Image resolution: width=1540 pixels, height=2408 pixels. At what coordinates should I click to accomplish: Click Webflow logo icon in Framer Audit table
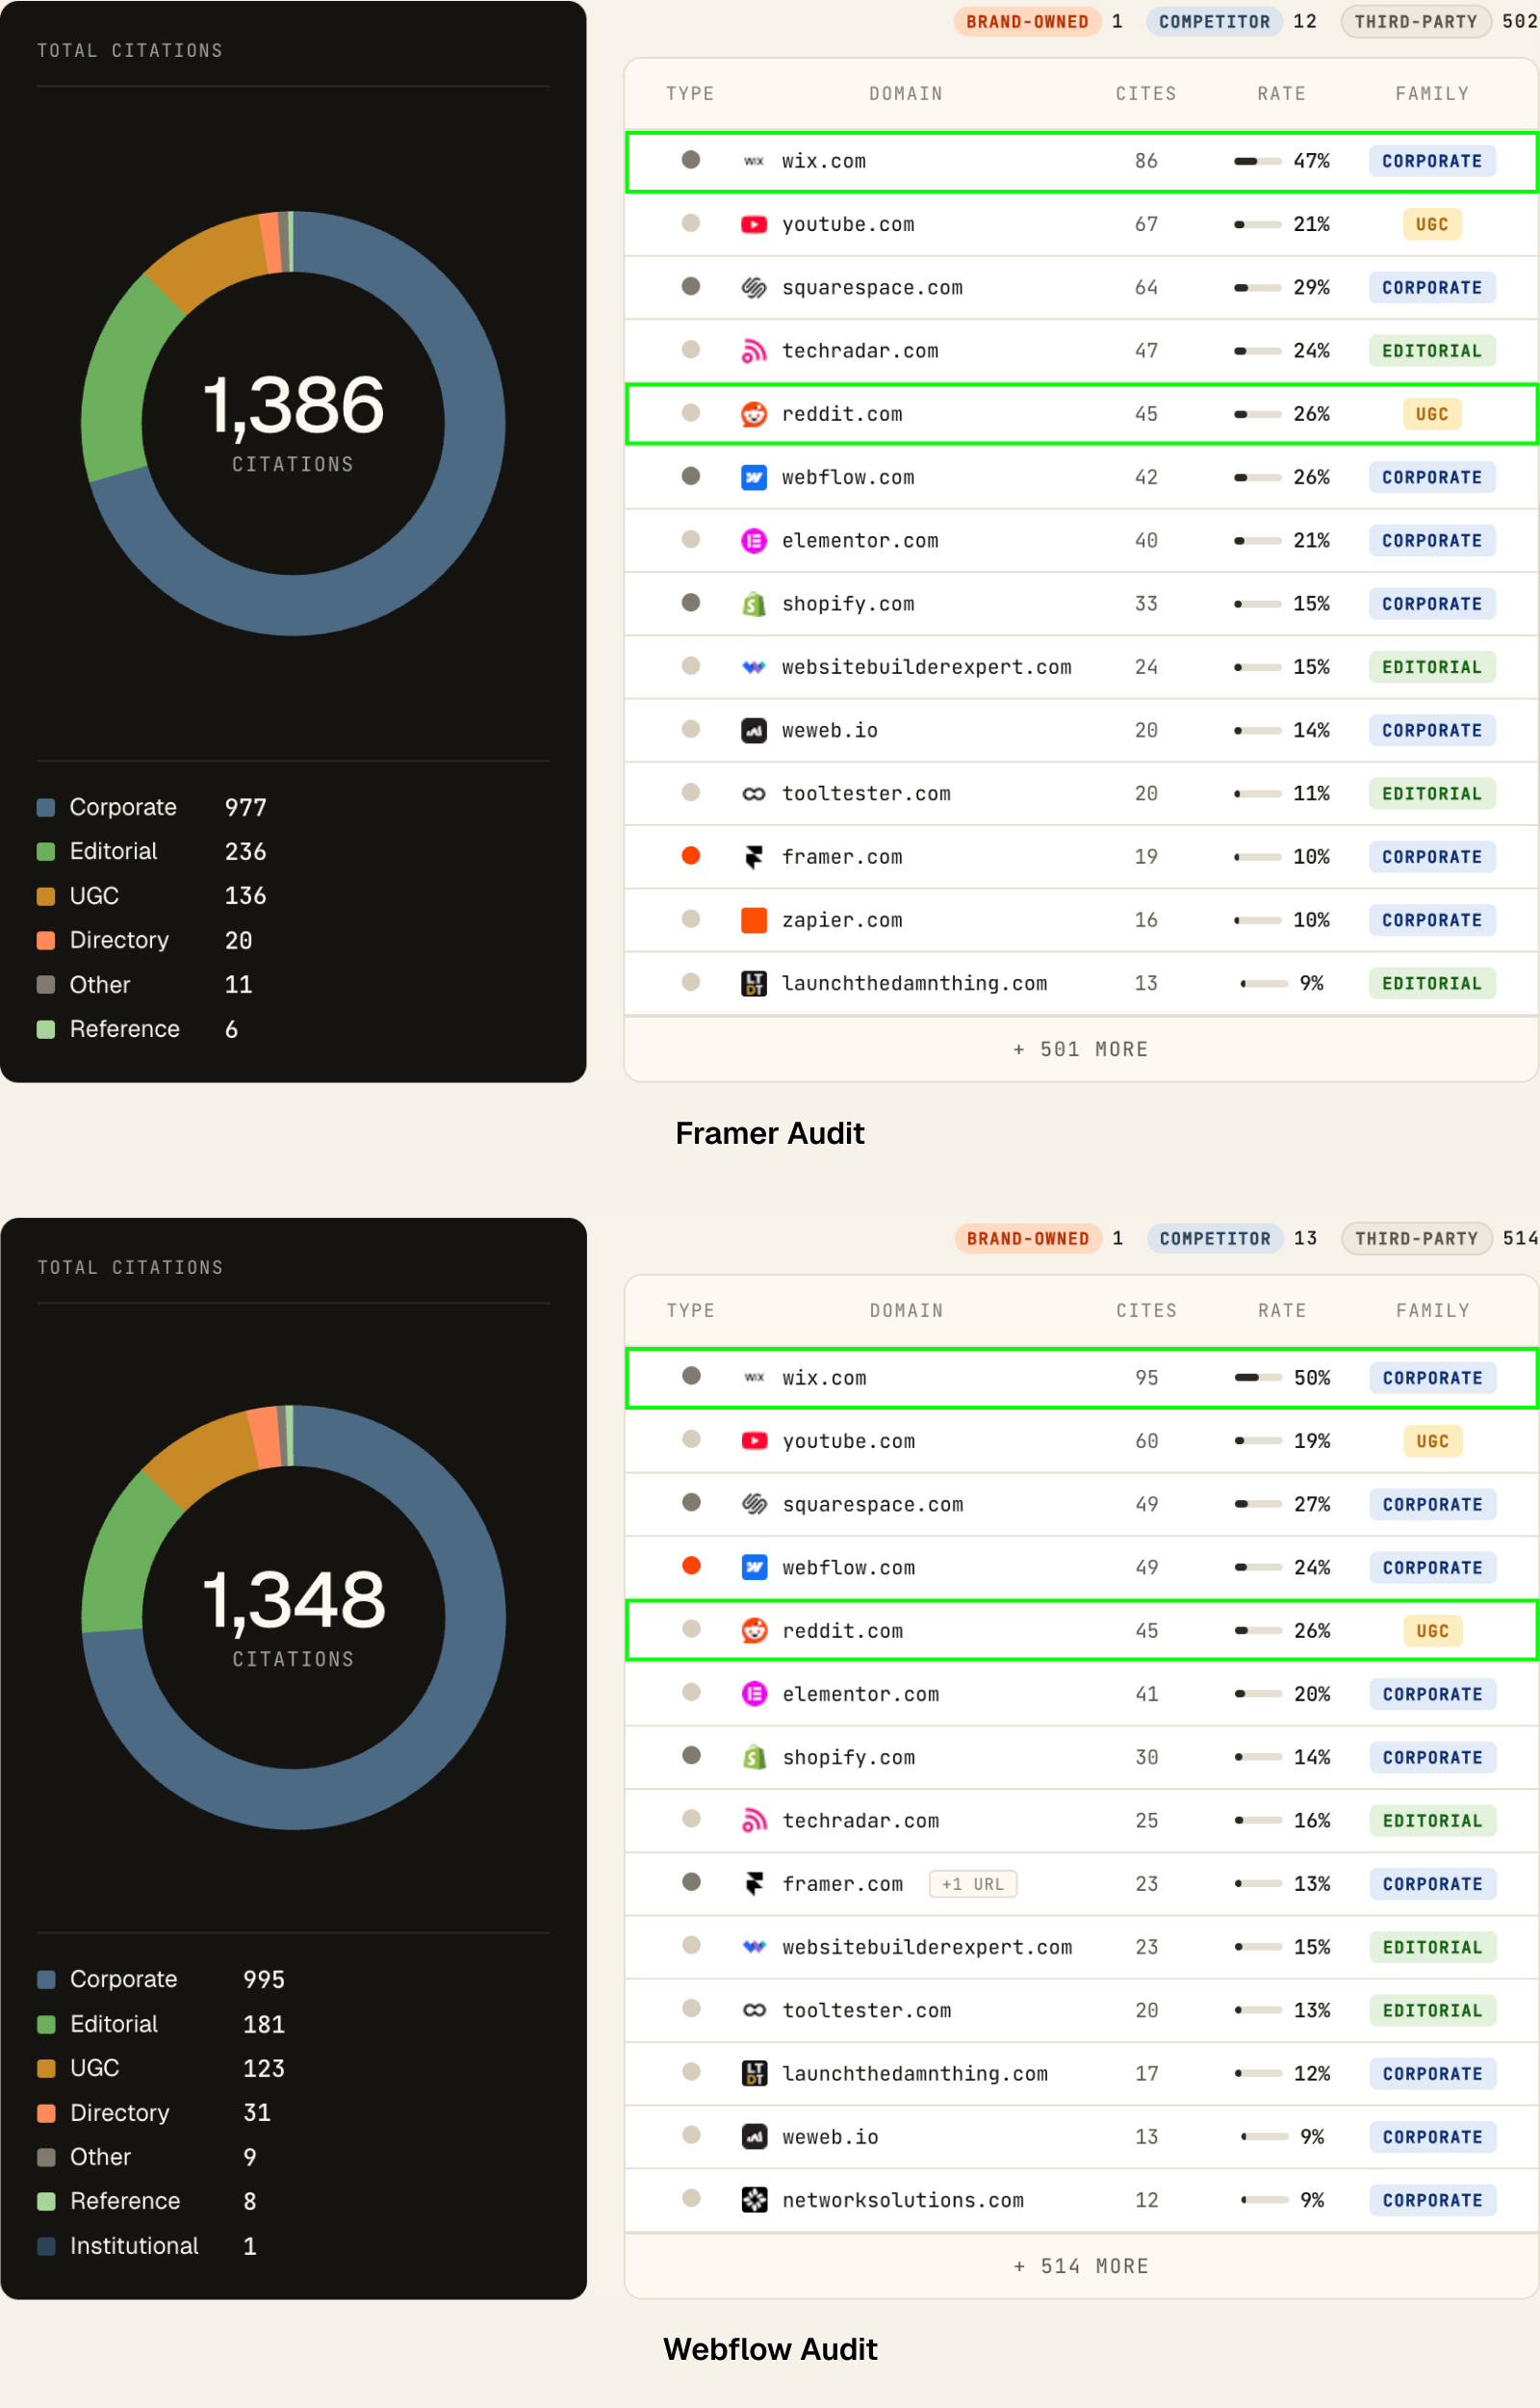(754, 478)
